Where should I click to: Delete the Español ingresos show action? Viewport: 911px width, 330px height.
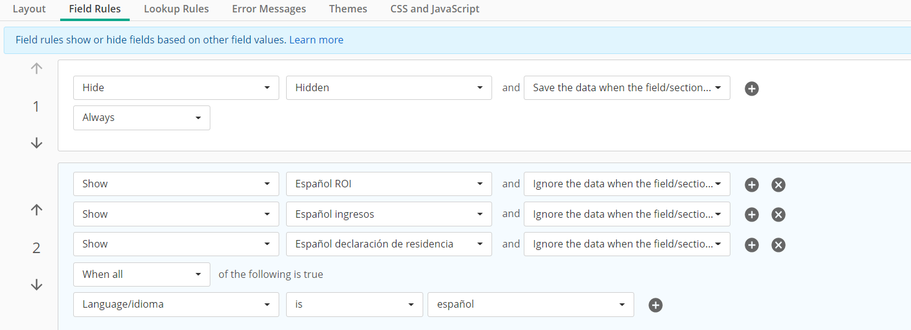[778, 215]
